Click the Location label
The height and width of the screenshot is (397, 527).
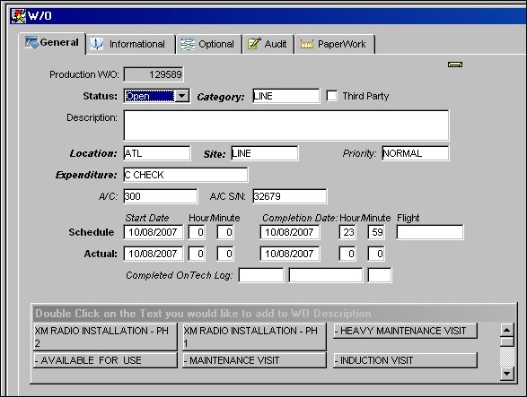coord(93,154)
